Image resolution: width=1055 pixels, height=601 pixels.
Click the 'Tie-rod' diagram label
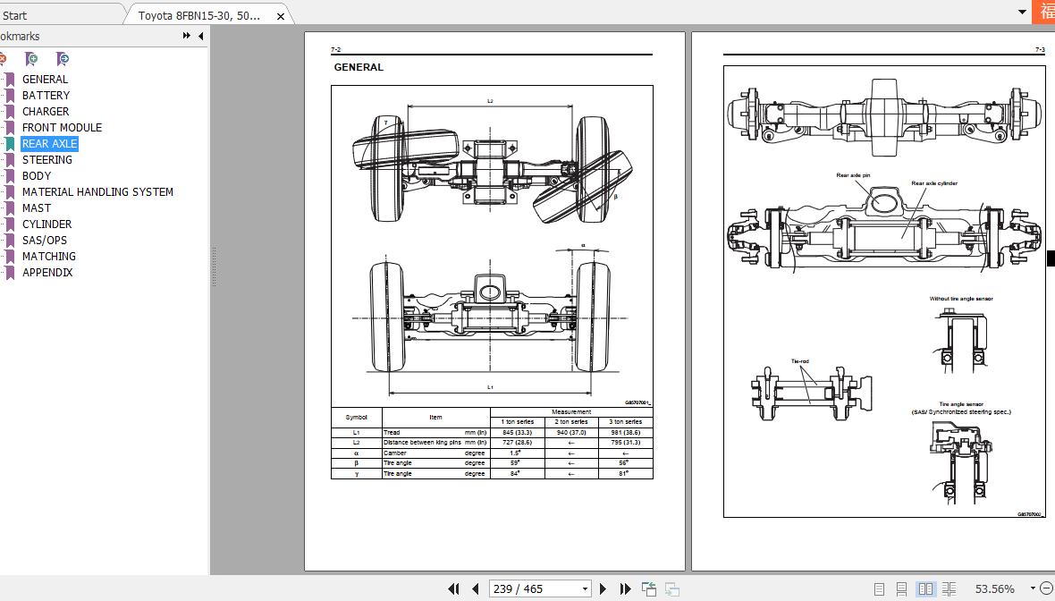[x=800, y=361]
